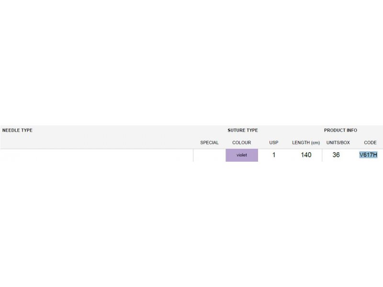Click the violet colour swatch cell
Screen dimensions: 383x287
[x=242, y=155]
